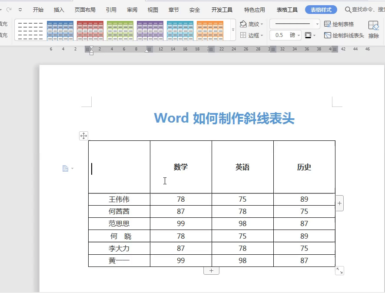The image size is (385, 293).
Task: Click the table move handle
Action: point(83,136)
